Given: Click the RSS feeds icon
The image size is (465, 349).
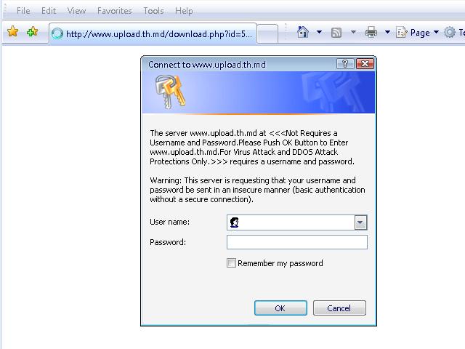Looking at the screenshot, I should coord(336,32).
